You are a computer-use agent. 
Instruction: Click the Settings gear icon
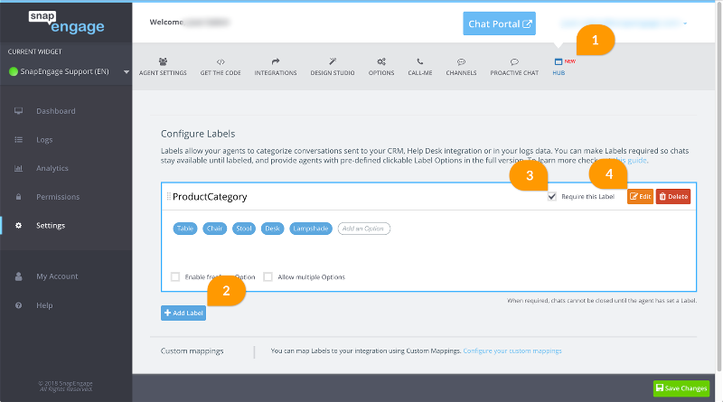pos(18,226)
